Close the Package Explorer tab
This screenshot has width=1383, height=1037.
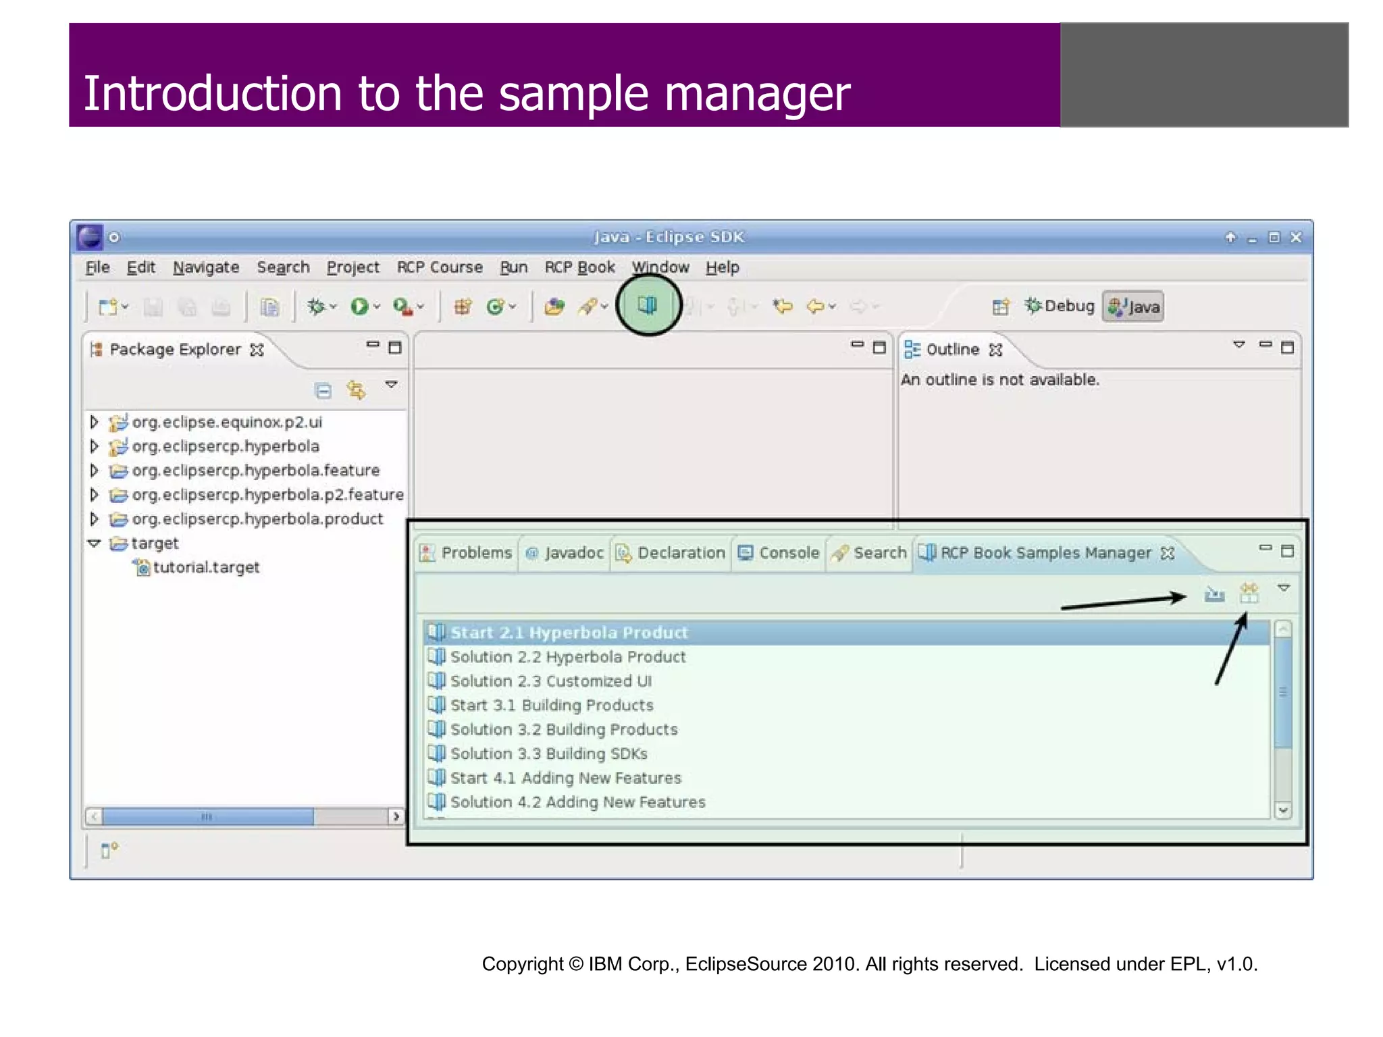pos(257,350)
